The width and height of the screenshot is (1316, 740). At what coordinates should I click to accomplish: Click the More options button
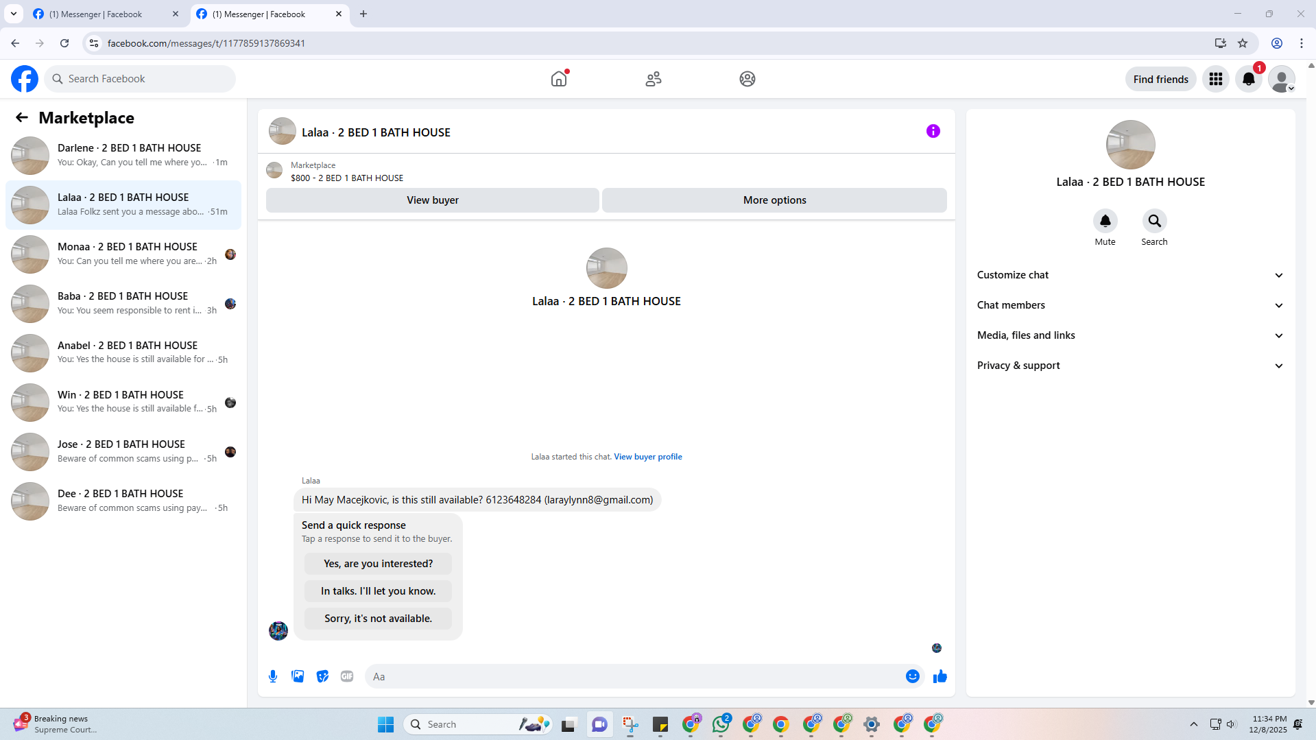click(x=775, y=200)
